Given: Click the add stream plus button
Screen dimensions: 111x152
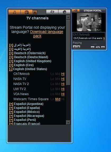Looking at the screenshot, I should pyautogui.click(x=35, y=12).
